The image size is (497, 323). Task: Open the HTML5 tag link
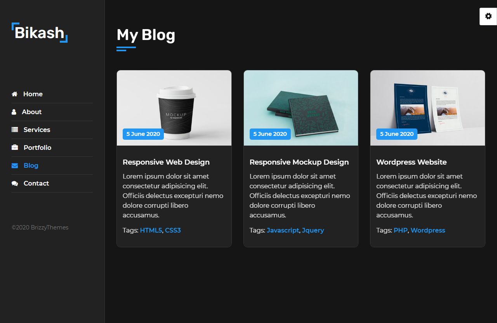(151, 230)
